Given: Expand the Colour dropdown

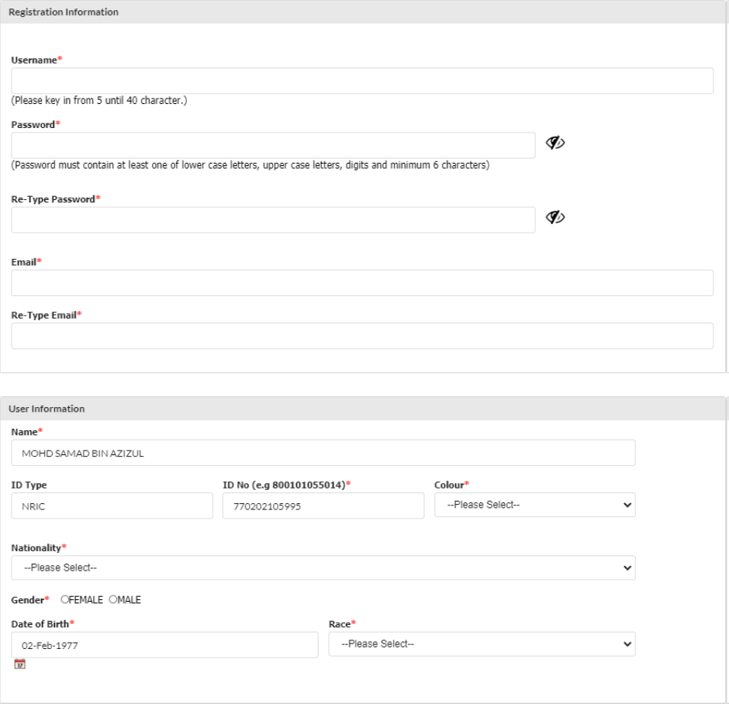Looking at the screenshot, I should [x=534, y=505].
